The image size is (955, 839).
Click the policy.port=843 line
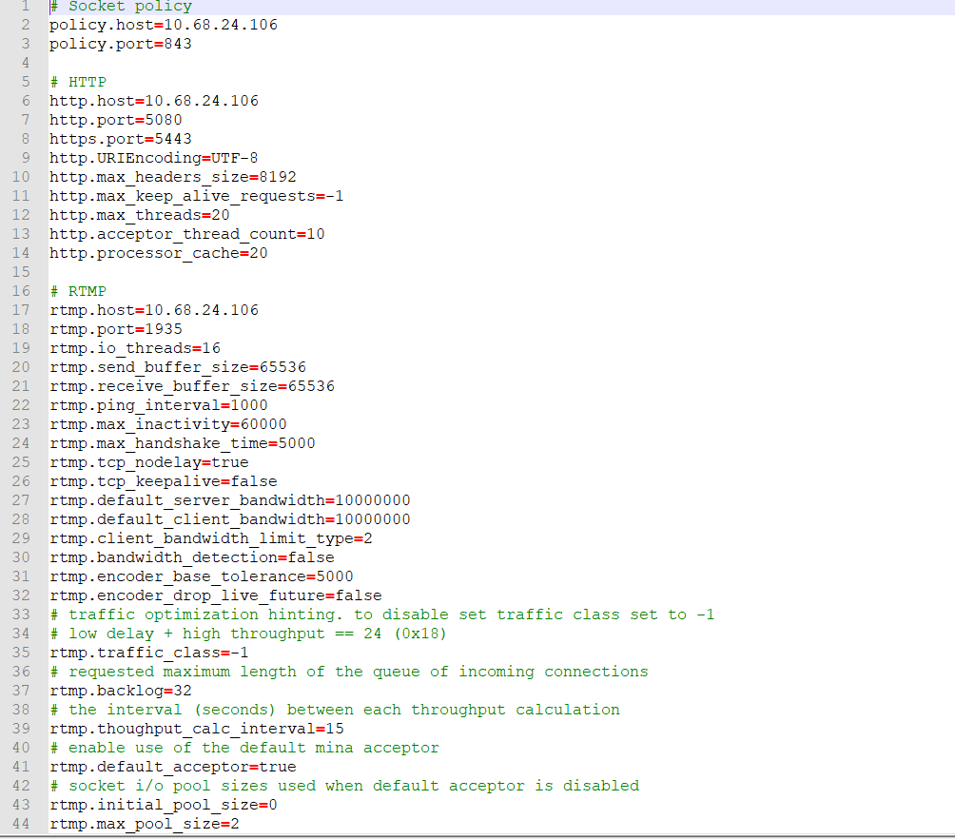coord(121,45)
